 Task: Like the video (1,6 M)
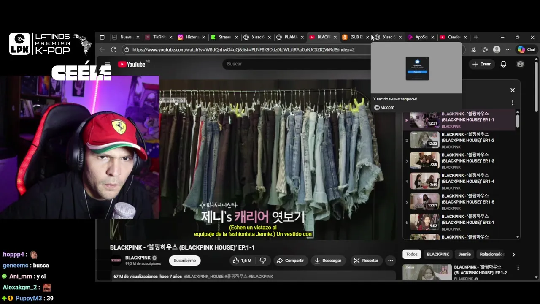[x=242, y=261]
